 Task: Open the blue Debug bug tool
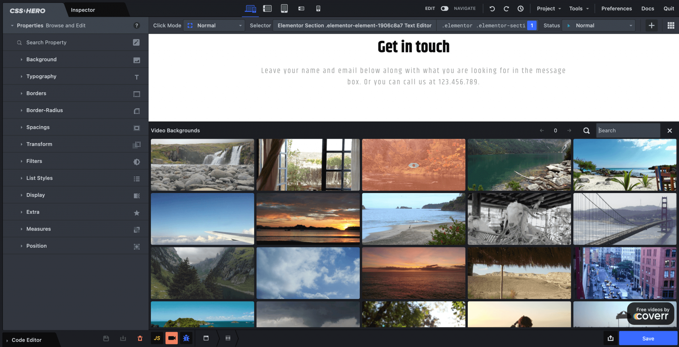186,338
